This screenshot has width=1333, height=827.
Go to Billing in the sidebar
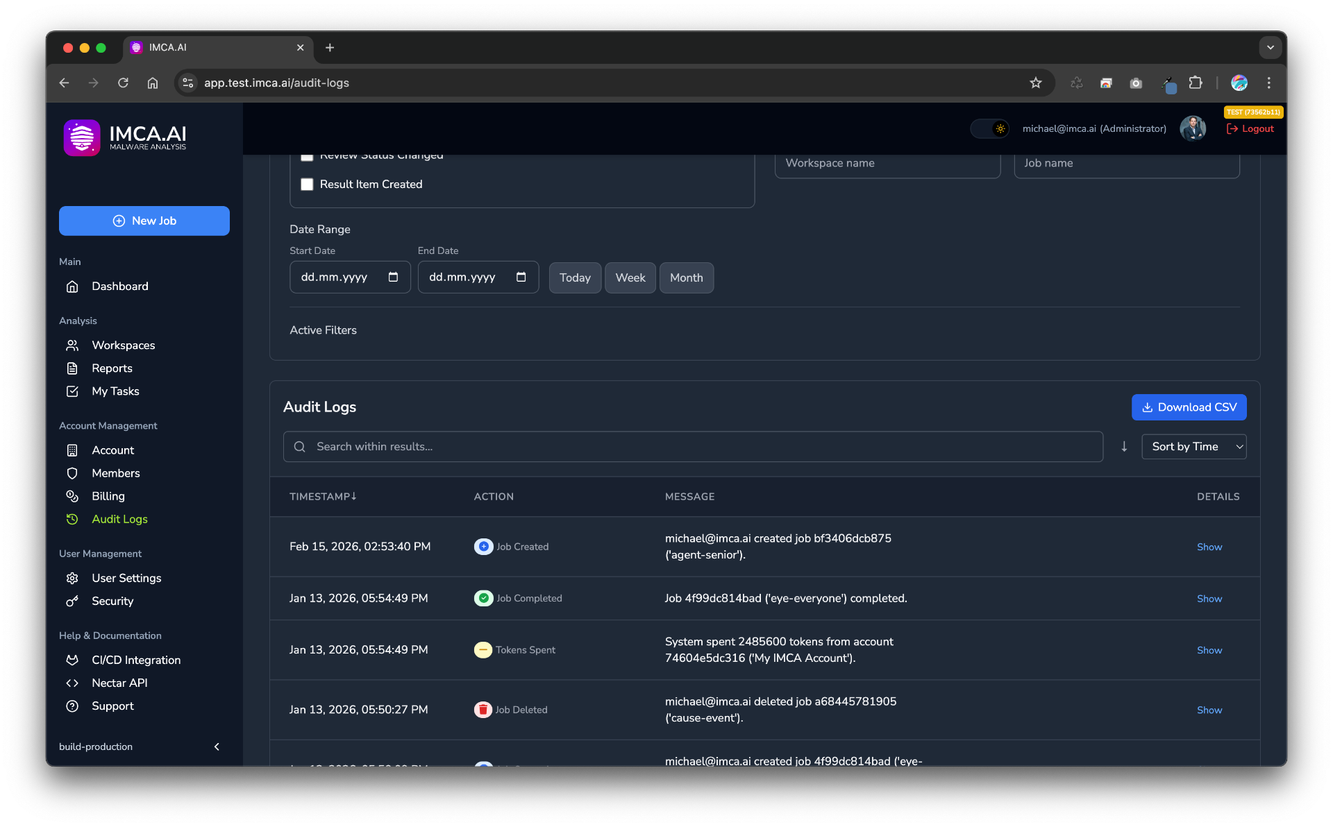click(x=108, y=496)
